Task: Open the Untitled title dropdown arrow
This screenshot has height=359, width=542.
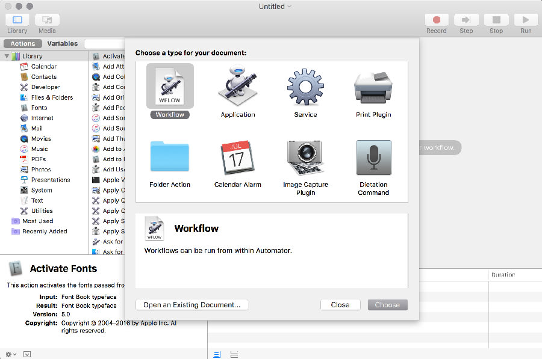Action: 289,7
